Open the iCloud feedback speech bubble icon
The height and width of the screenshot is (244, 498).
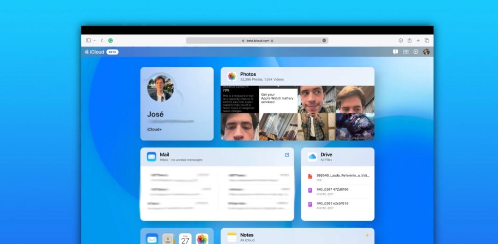tap(395, 52)
